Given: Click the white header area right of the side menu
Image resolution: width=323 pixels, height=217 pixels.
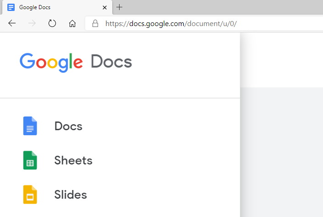Looking at the screenshot, I should (x=281, y=59).
